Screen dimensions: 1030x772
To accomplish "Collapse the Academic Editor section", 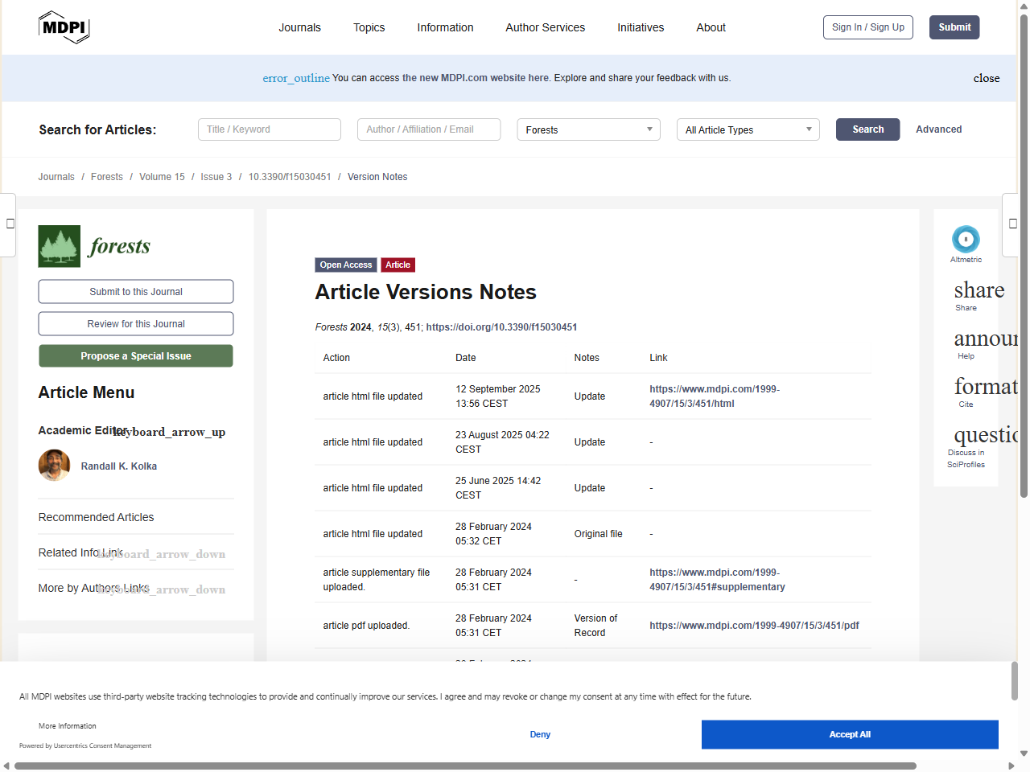I will (169, 432).
